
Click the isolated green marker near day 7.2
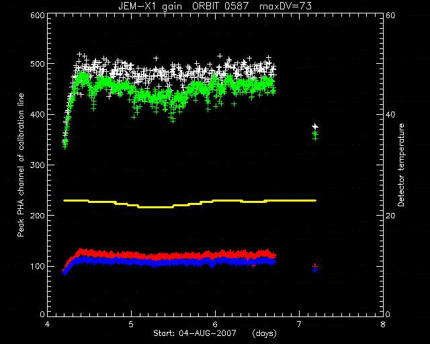315,136
